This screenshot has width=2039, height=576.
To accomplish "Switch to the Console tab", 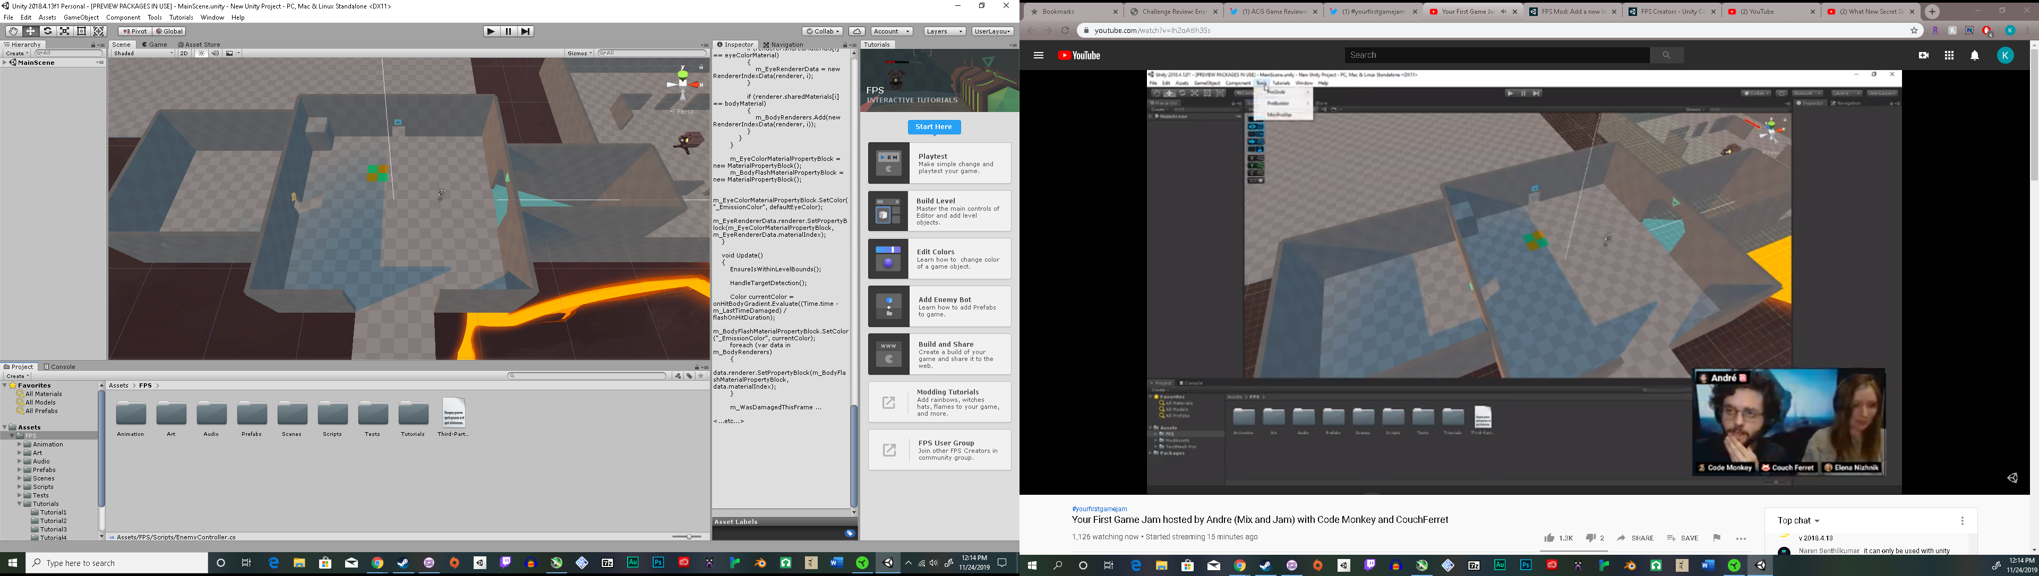I will 59,366.
